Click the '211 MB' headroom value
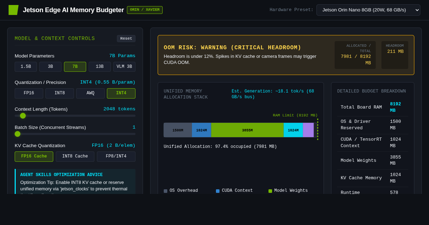Image resolution: width=429 pixels, height=225 pixels. coord(395,51)
